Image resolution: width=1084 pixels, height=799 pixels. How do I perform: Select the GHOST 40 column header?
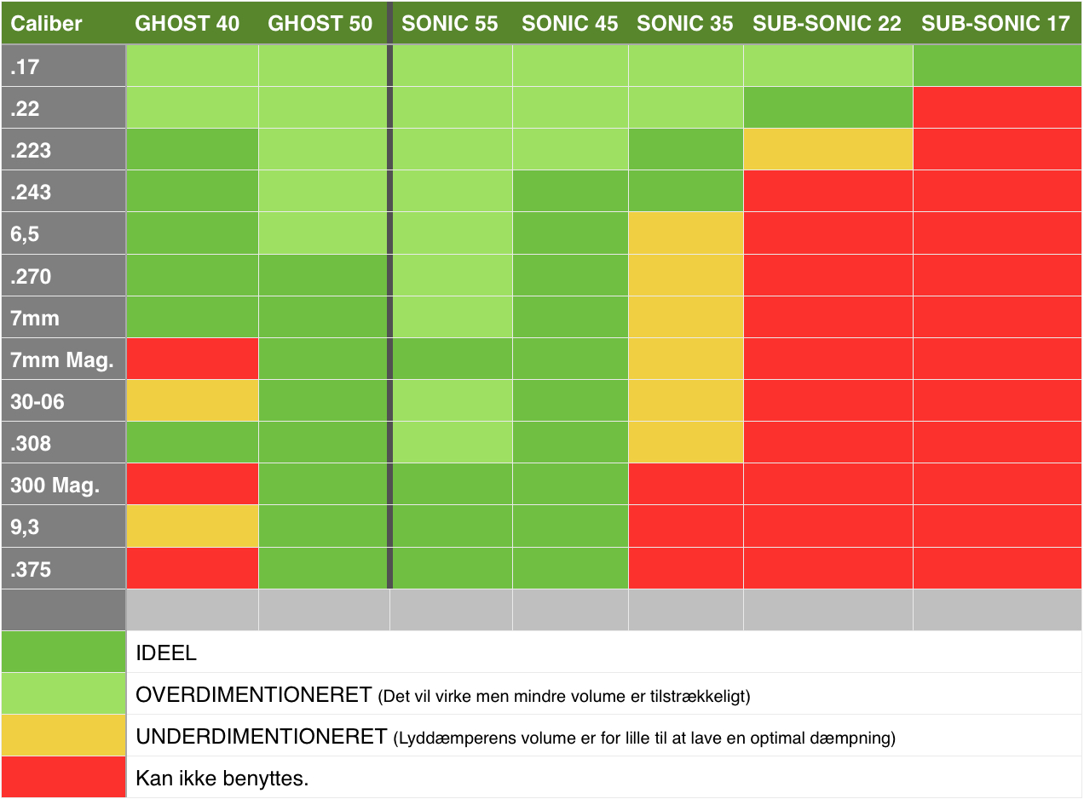click(x=187, y=23)
